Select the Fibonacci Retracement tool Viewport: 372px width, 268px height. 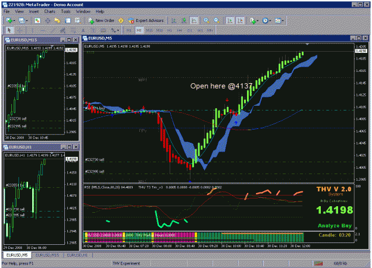(x=73, y=30)
